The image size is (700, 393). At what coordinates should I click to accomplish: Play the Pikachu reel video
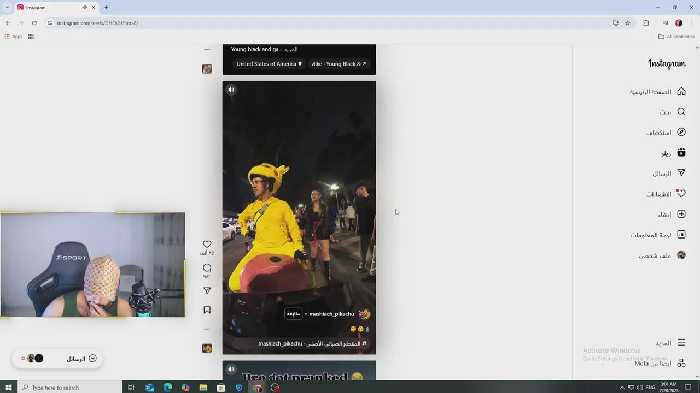[299, 217]
